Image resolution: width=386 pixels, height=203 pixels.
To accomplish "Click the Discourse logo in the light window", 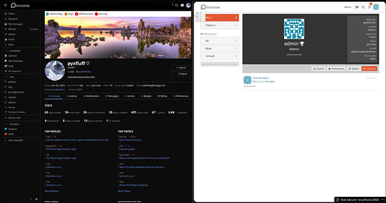I will pyautogui.click(x=210, y=7).
